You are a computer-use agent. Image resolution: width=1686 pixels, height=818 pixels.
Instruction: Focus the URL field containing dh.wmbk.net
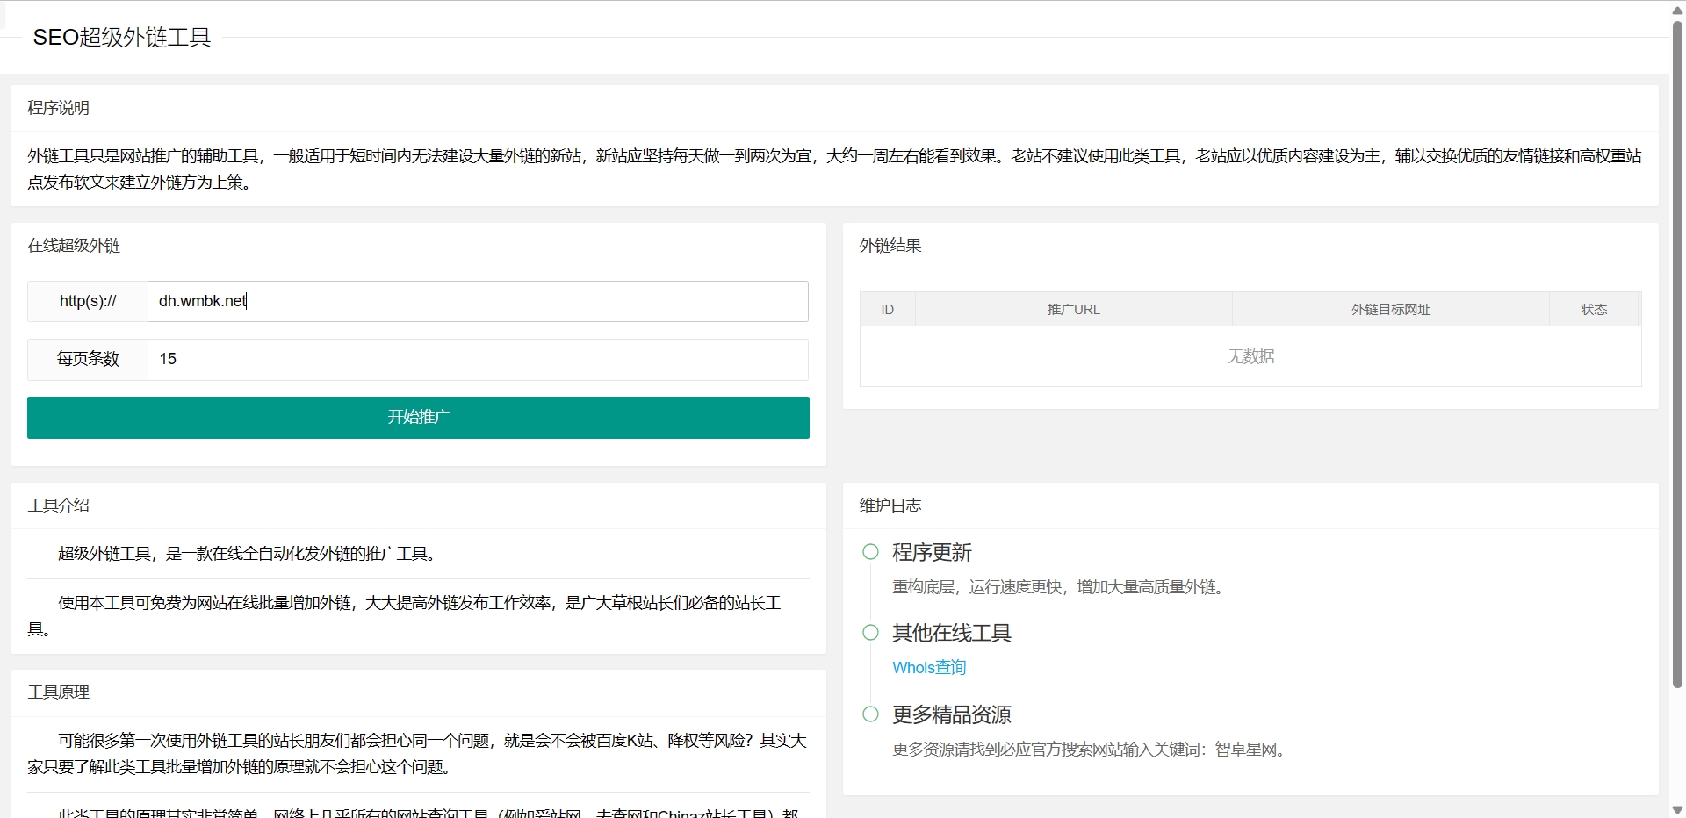(x=478, y=301)
